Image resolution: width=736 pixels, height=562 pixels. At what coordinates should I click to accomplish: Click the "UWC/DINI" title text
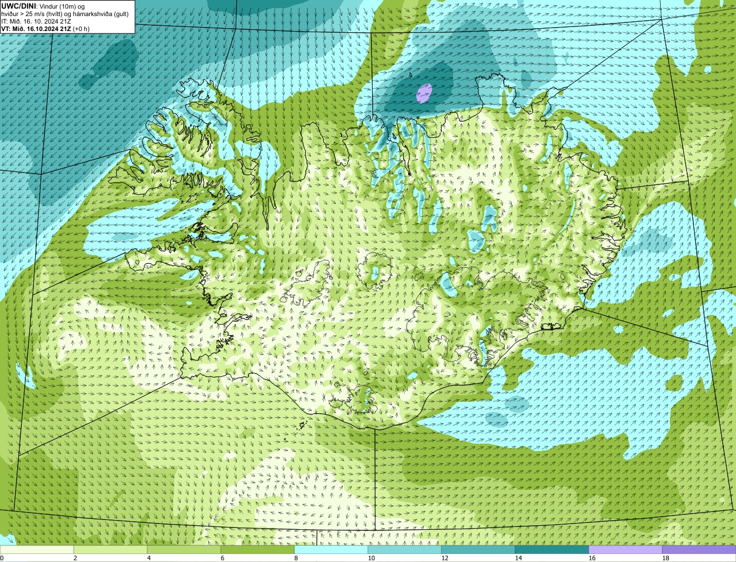click(x=18, y=5)
